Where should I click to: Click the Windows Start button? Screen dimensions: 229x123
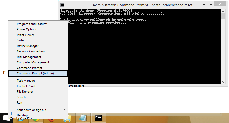(6, 118)
